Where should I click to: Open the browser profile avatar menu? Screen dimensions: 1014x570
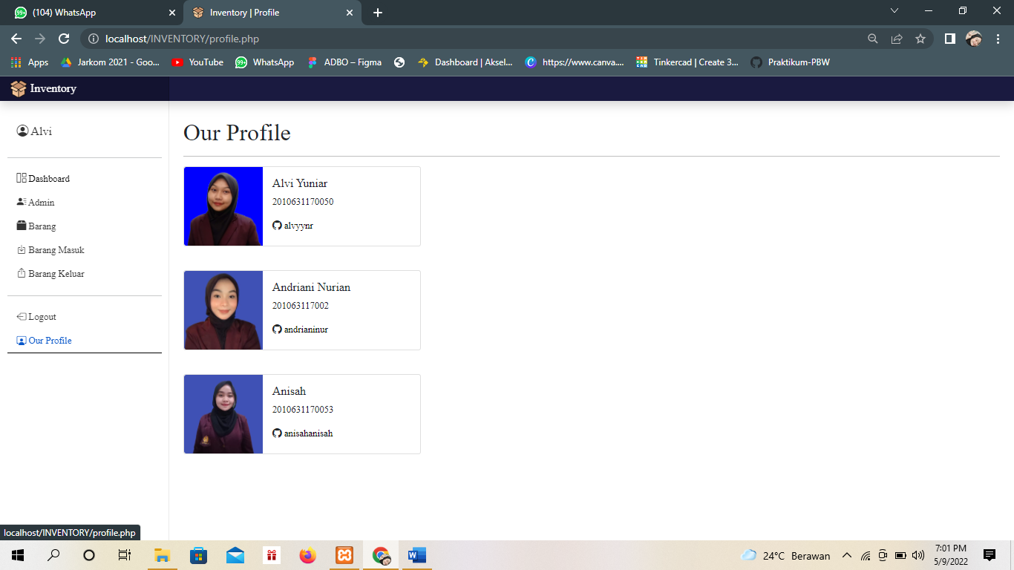point(972,37)
